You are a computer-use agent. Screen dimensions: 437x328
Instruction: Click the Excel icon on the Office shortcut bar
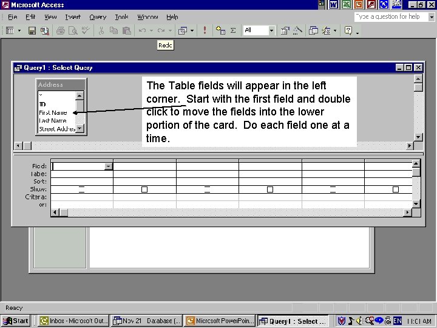pos(347,5)
